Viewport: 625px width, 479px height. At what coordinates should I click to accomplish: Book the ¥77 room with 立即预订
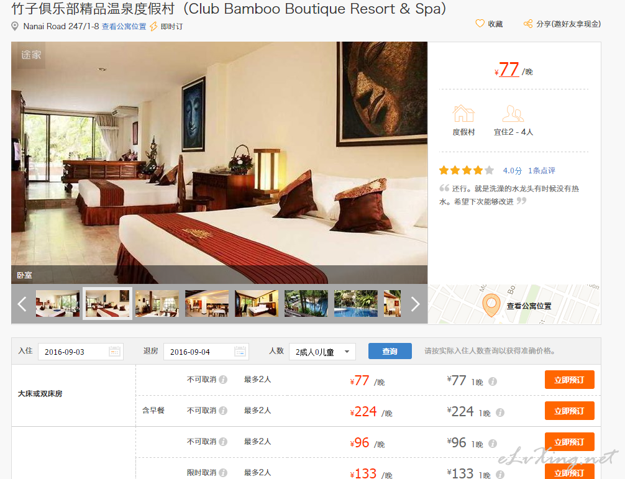click(x=569, y=380)
